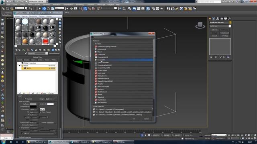The width and height of the screenshot is (257, 144).
Task: Click Get Material in Material Editor toolbar
Action: tap(16, 50)
